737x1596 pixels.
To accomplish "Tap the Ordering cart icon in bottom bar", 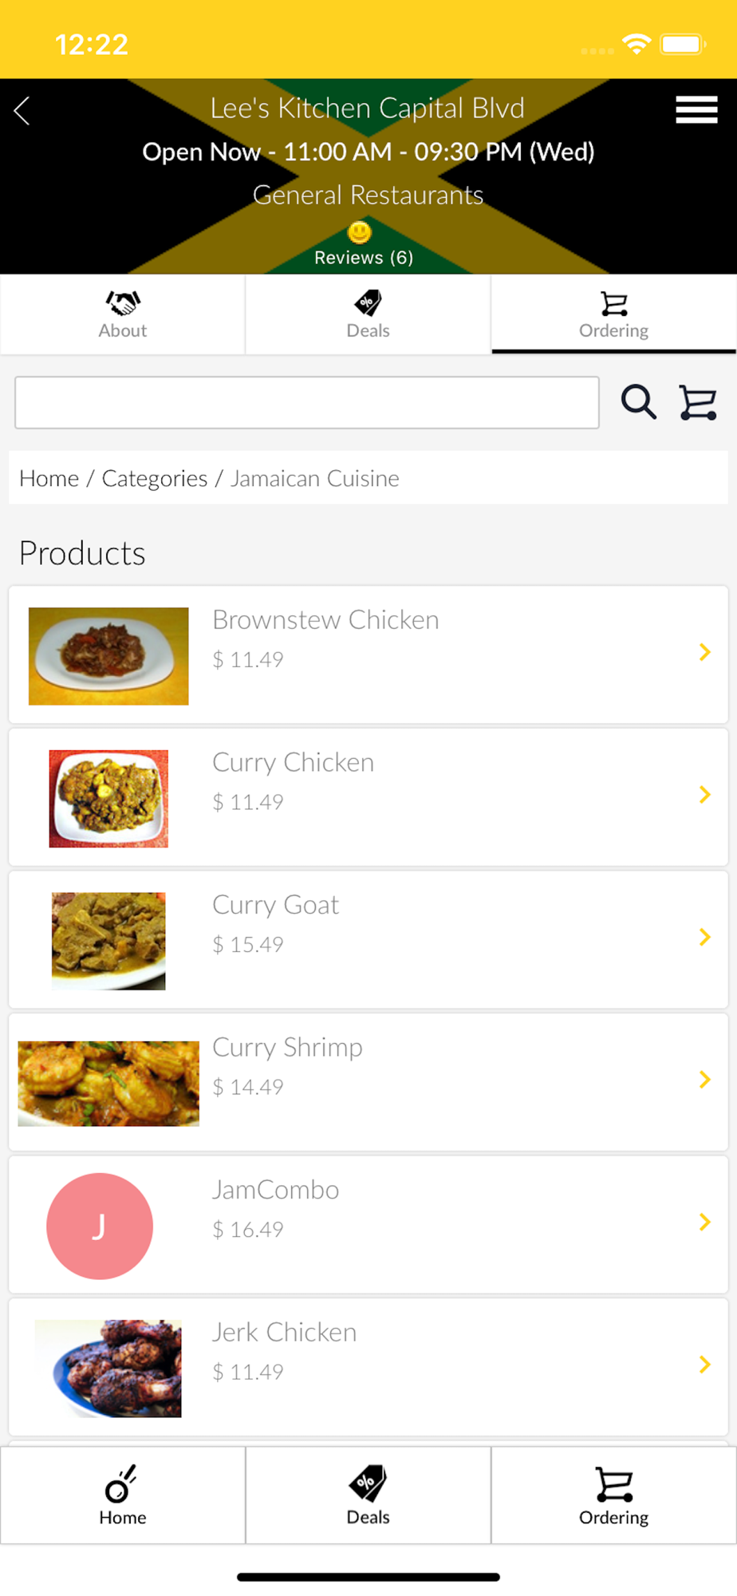I will click(613, 1483).
